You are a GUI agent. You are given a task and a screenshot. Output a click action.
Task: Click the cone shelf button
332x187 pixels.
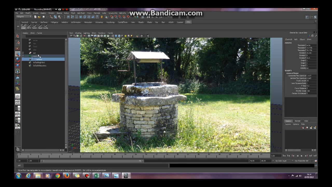coord(23,26)
